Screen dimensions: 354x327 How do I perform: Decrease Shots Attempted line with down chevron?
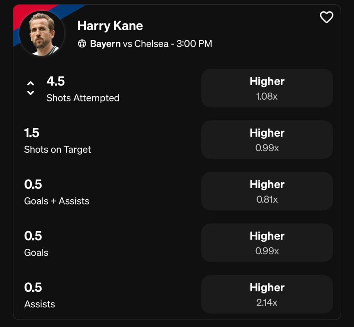click(x=30, y=93)
